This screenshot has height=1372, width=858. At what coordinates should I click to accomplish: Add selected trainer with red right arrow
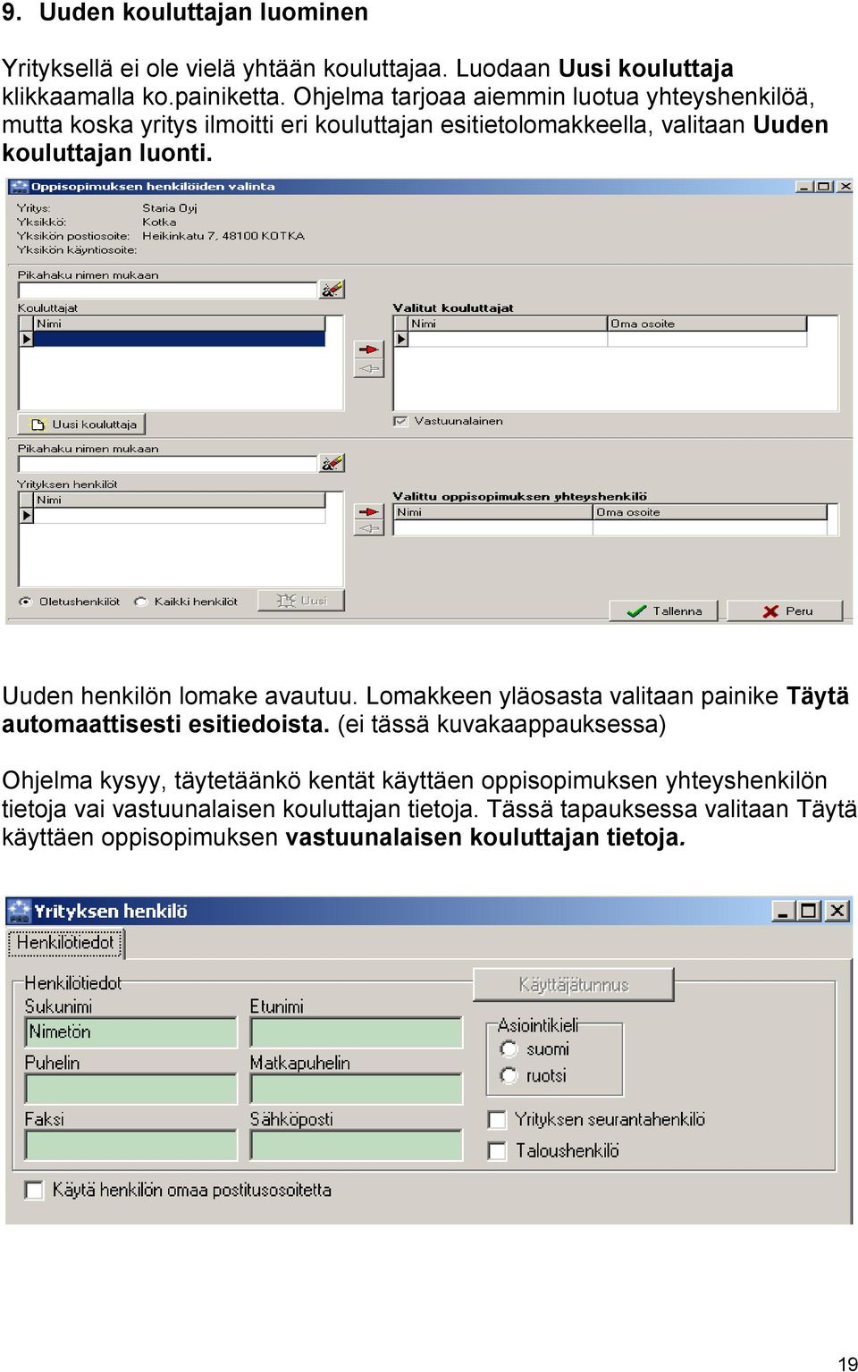coord(368,349)
